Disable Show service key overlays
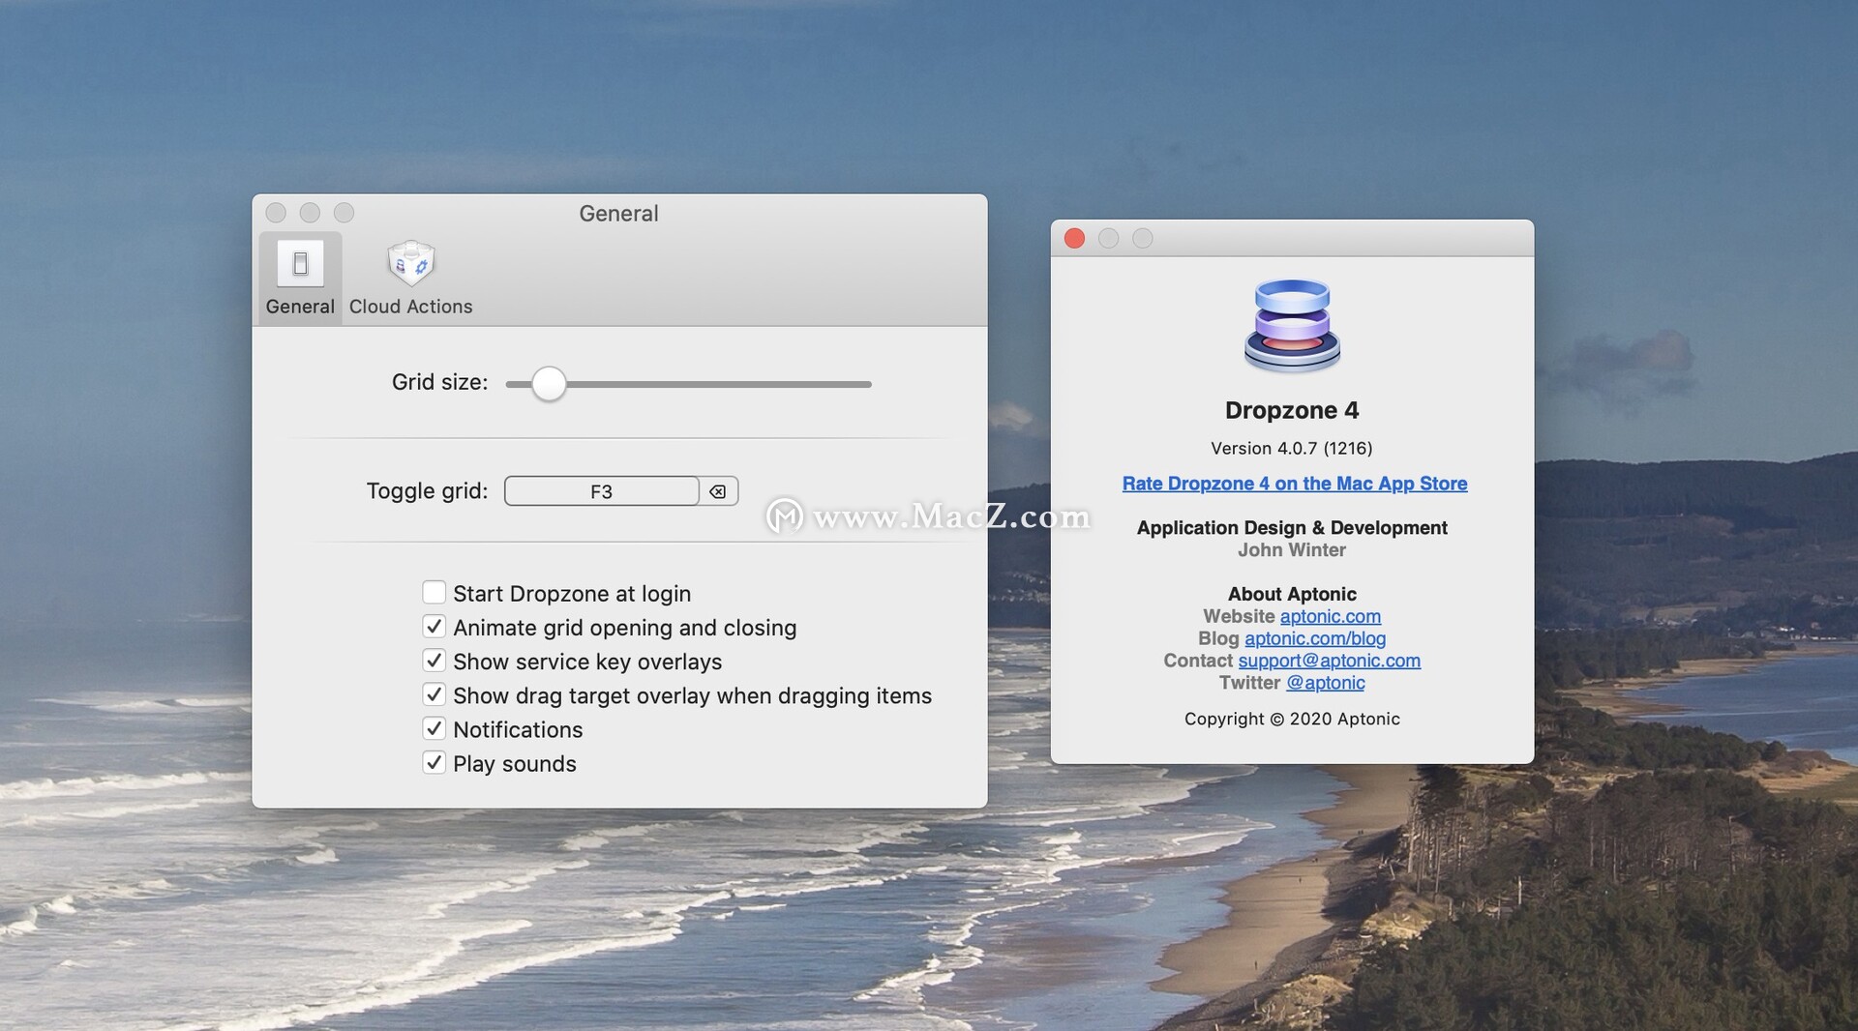This screenshot has height=1031, width=1858. click(x=435, y=661)
